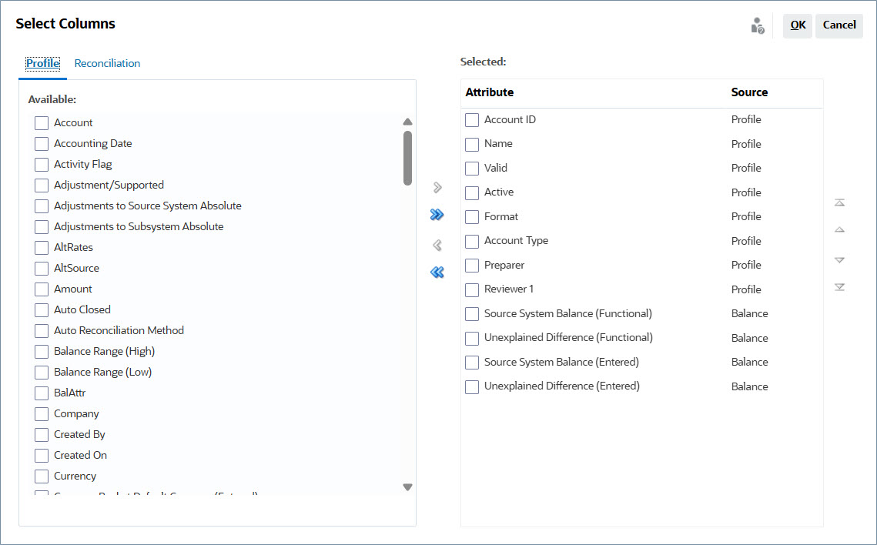Click the Cancel button
The width and height of the screenshot is (877, 545).
coord(839,25)
